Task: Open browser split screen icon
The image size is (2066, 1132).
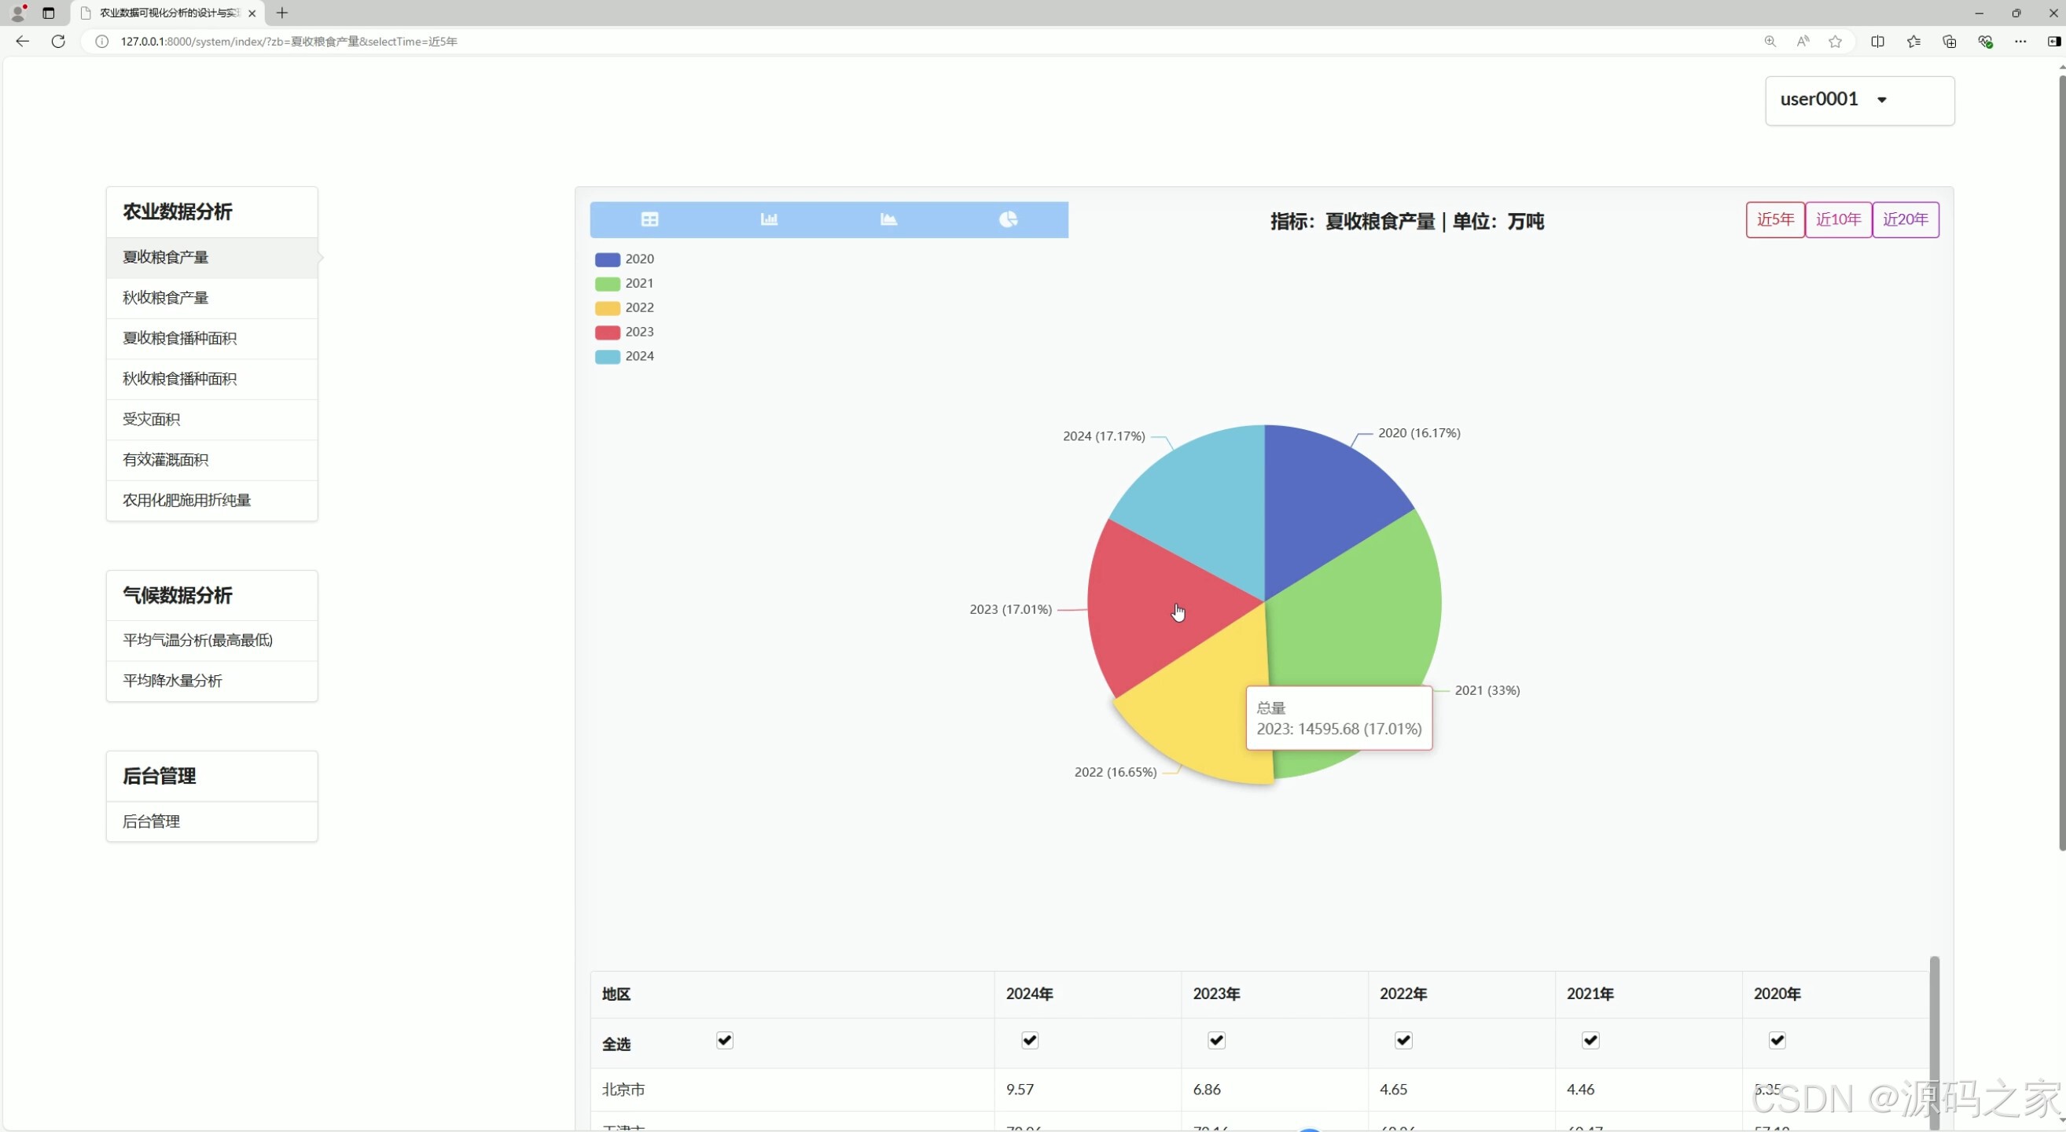Action: (1877, 42)
